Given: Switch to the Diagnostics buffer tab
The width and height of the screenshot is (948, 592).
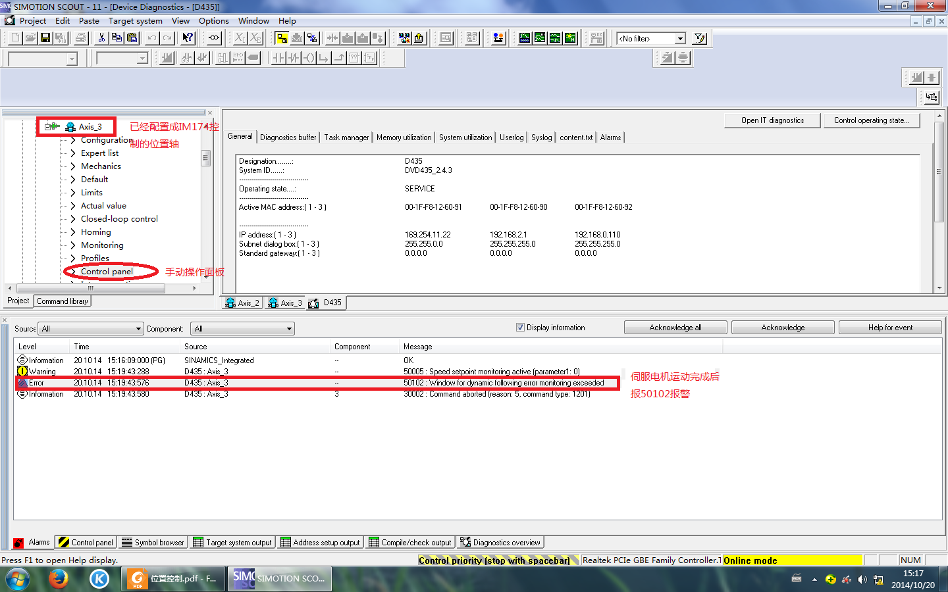Looking at the screenshot, I should (x=288, y=137).
